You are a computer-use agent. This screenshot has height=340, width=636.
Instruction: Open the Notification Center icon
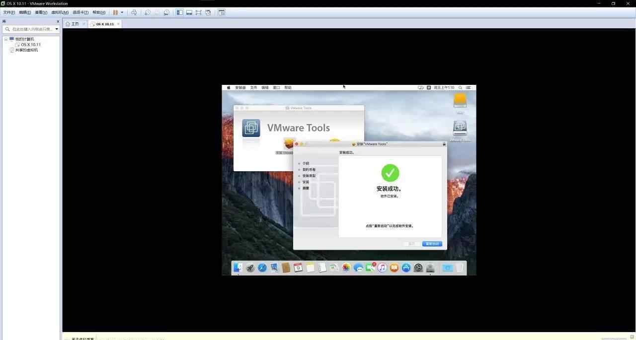pyautogui.click(x=468, y=87)
